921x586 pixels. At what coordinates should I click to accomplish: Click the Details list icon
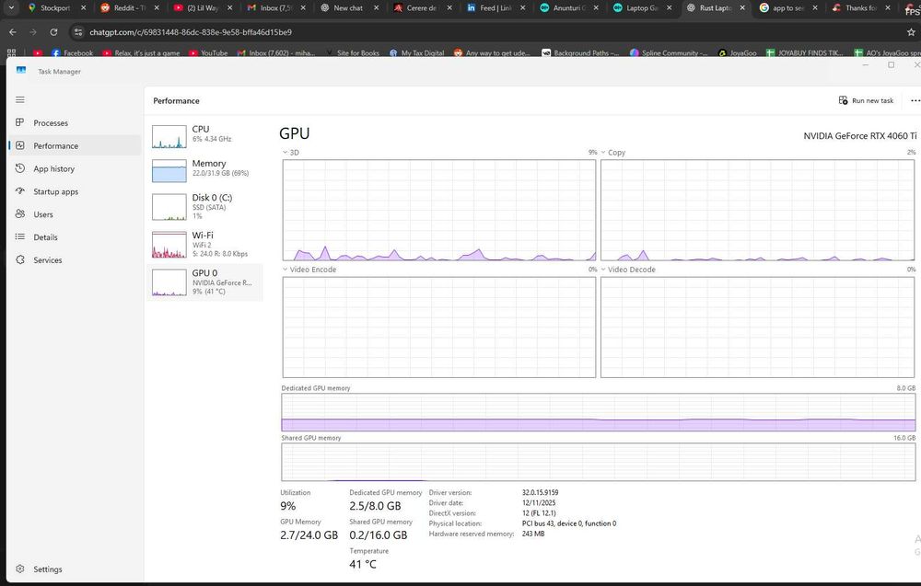(20, 237)
